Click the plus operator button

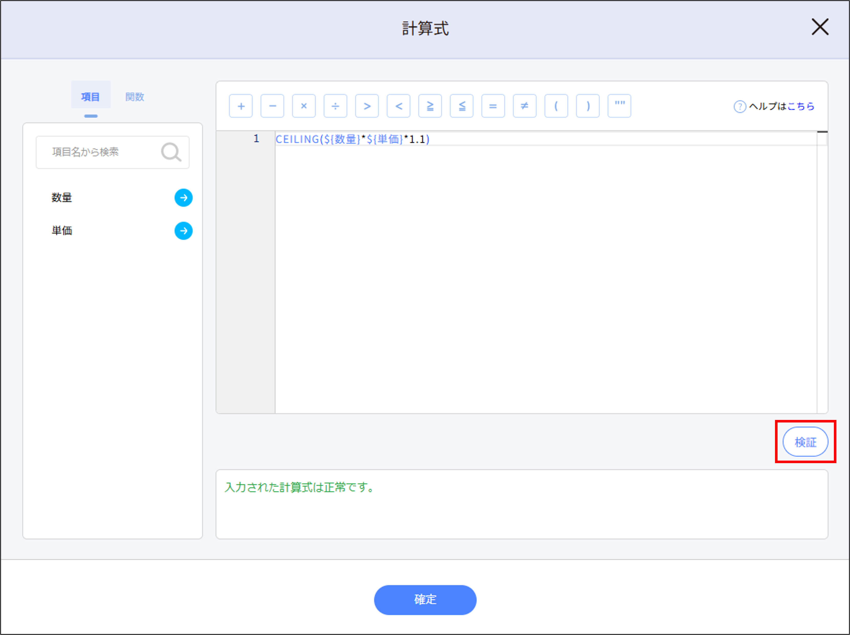pyautogui.click(x=241, y=106)
